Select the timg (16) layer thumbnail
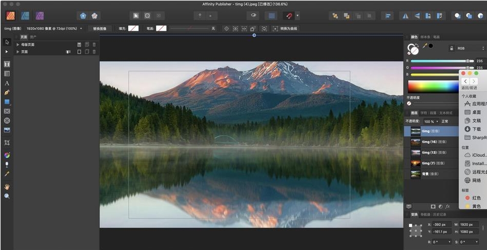The image size is (487, 250). [416, 142]
